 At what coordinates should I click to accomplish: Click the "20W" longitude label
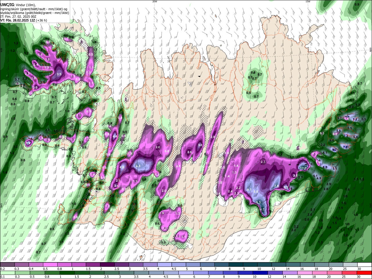click(155, 1)
